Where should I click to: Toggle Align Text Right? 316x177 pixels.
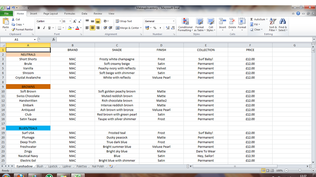pyautogui.click(x=98, y=28)
